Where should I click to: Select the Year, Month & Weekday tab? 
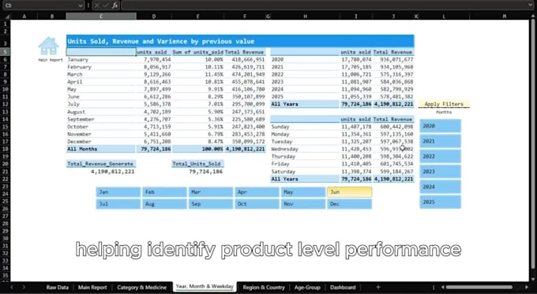[205, 286]
